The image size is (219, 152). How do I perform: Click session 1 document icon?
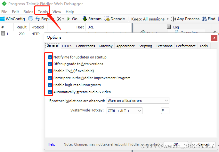pos(3,34)
